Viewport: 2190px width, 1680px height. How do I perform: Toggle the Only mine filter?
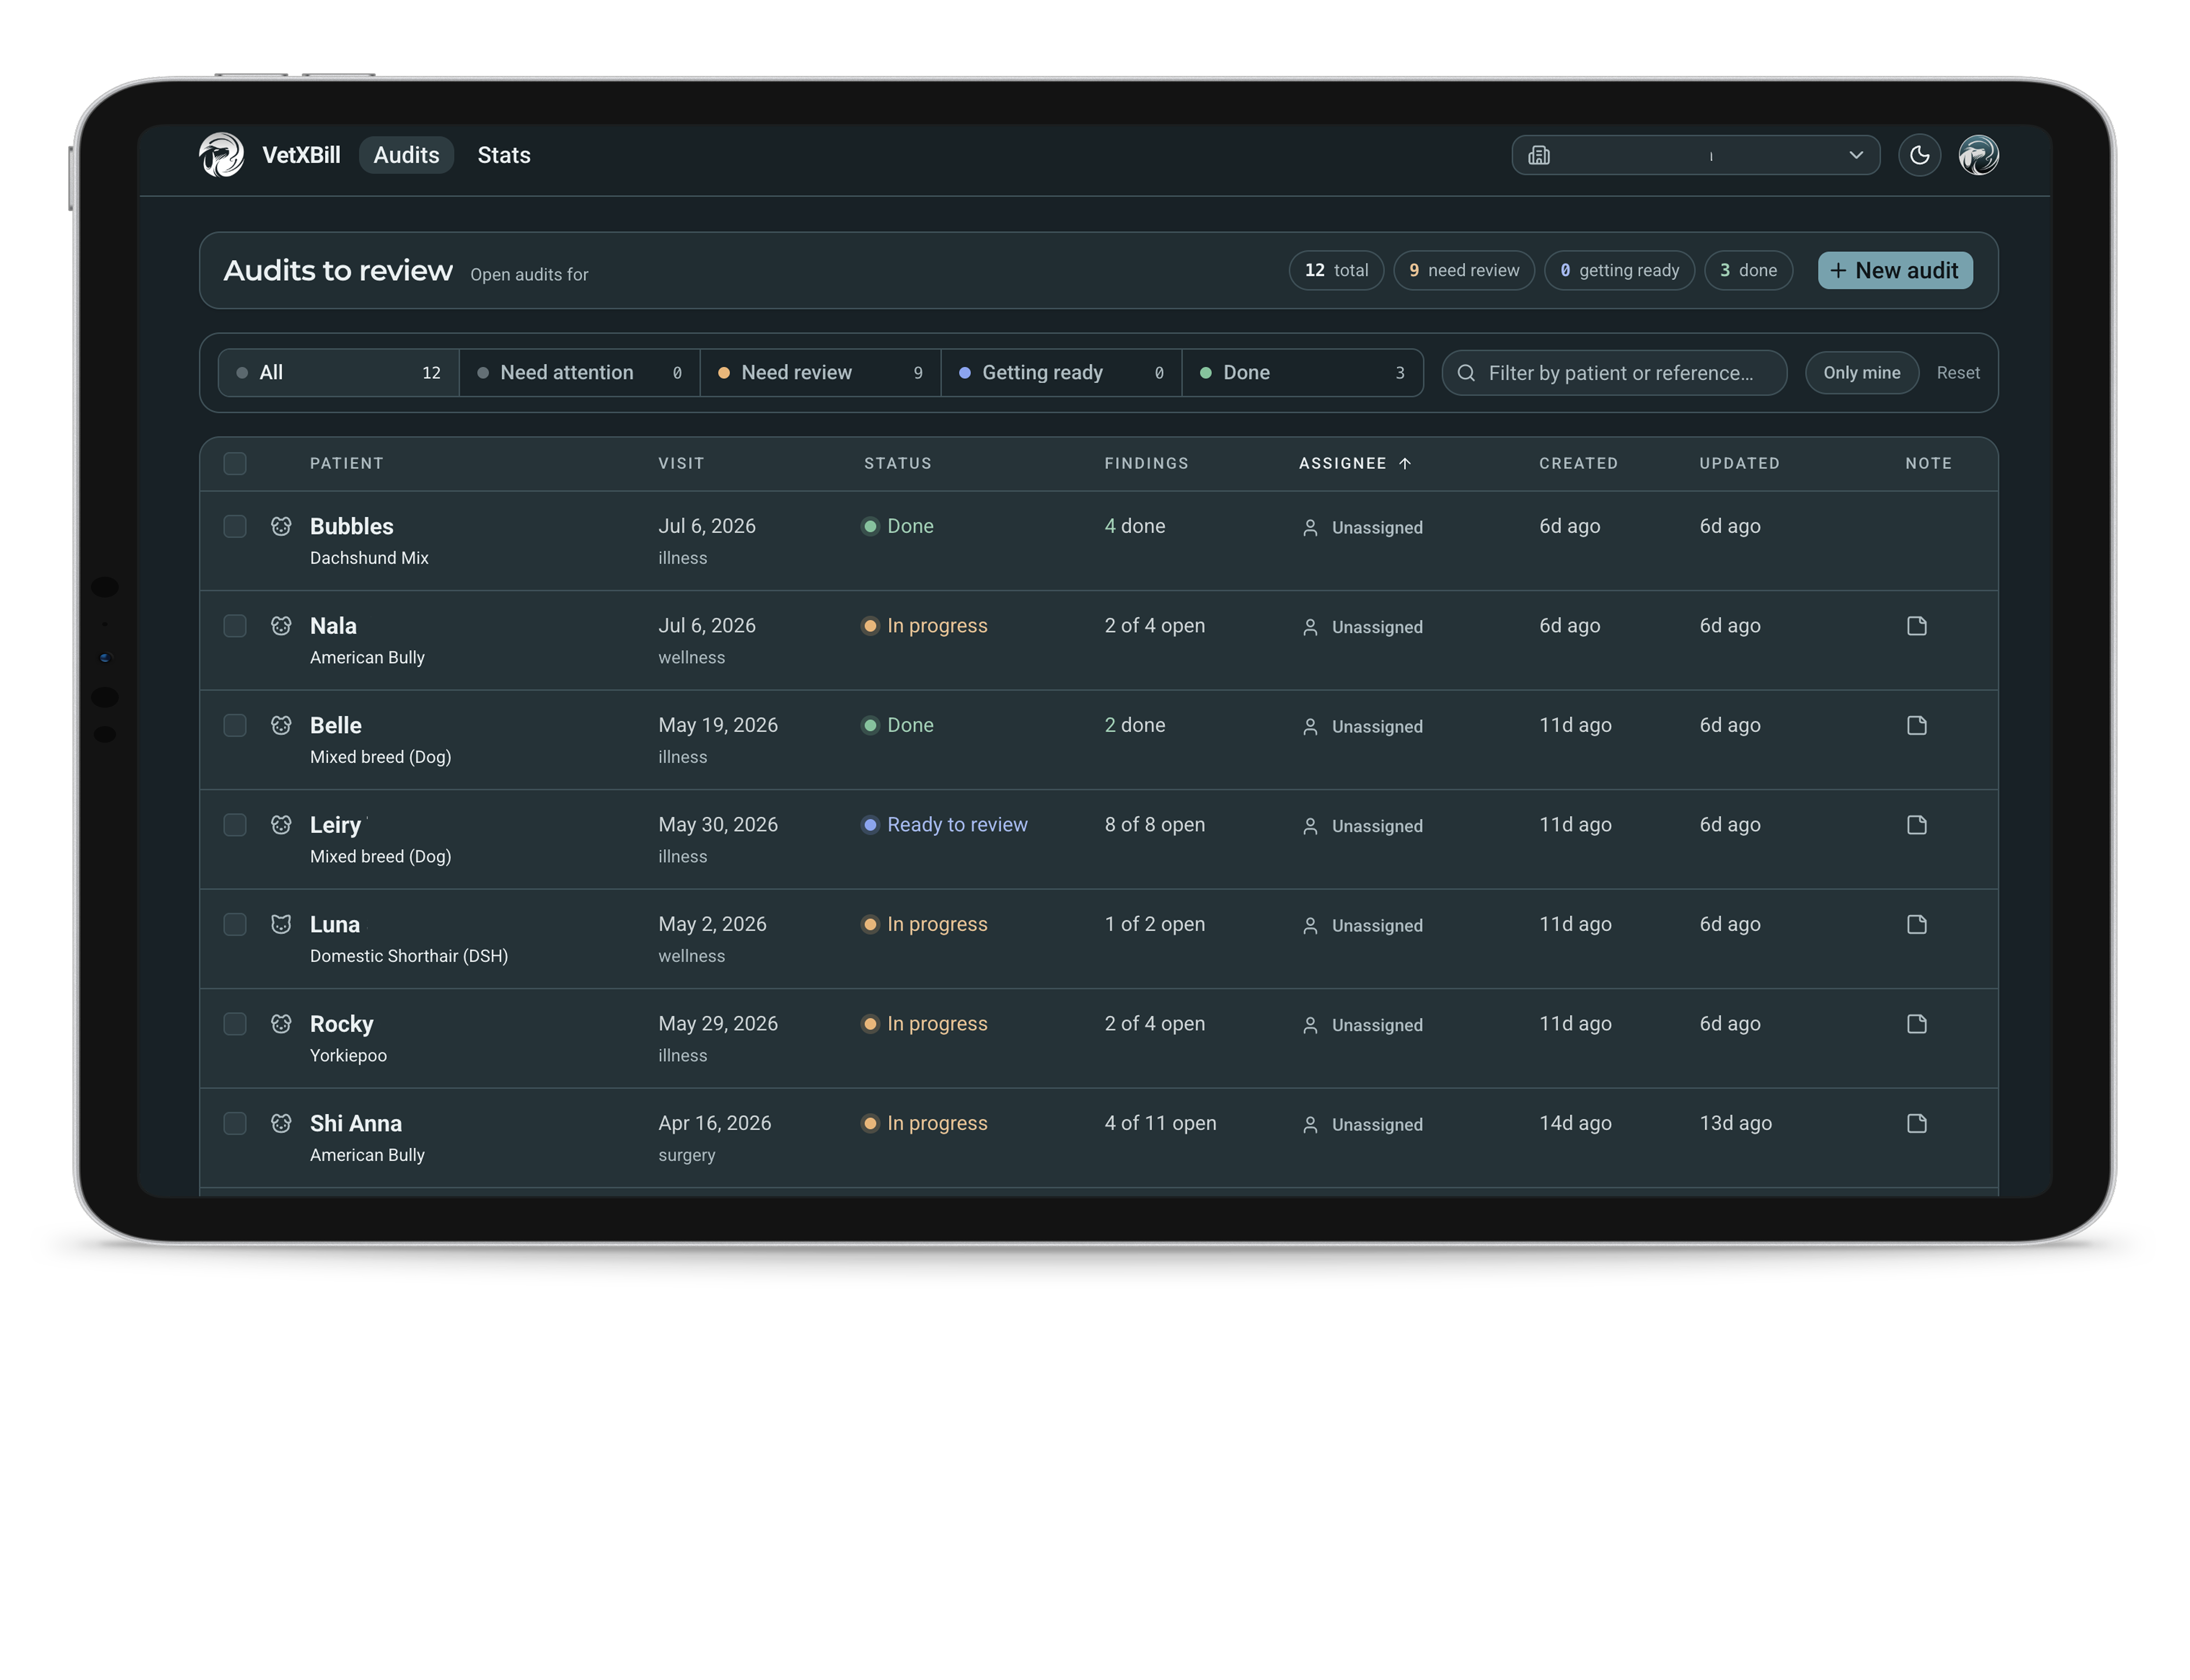tap(1861, 373)
